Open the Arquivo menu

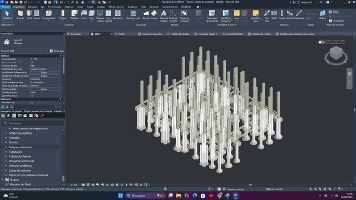point(6,7)
